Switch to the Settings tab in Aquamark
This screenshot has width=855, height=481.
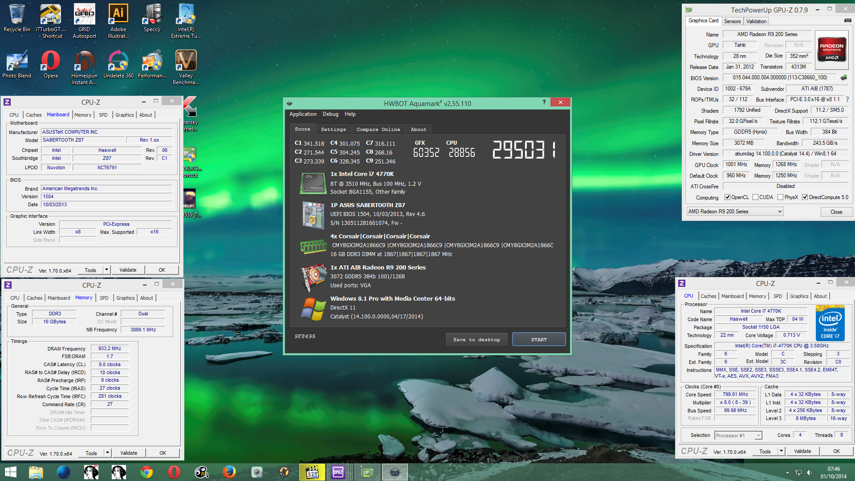point(333,129)
